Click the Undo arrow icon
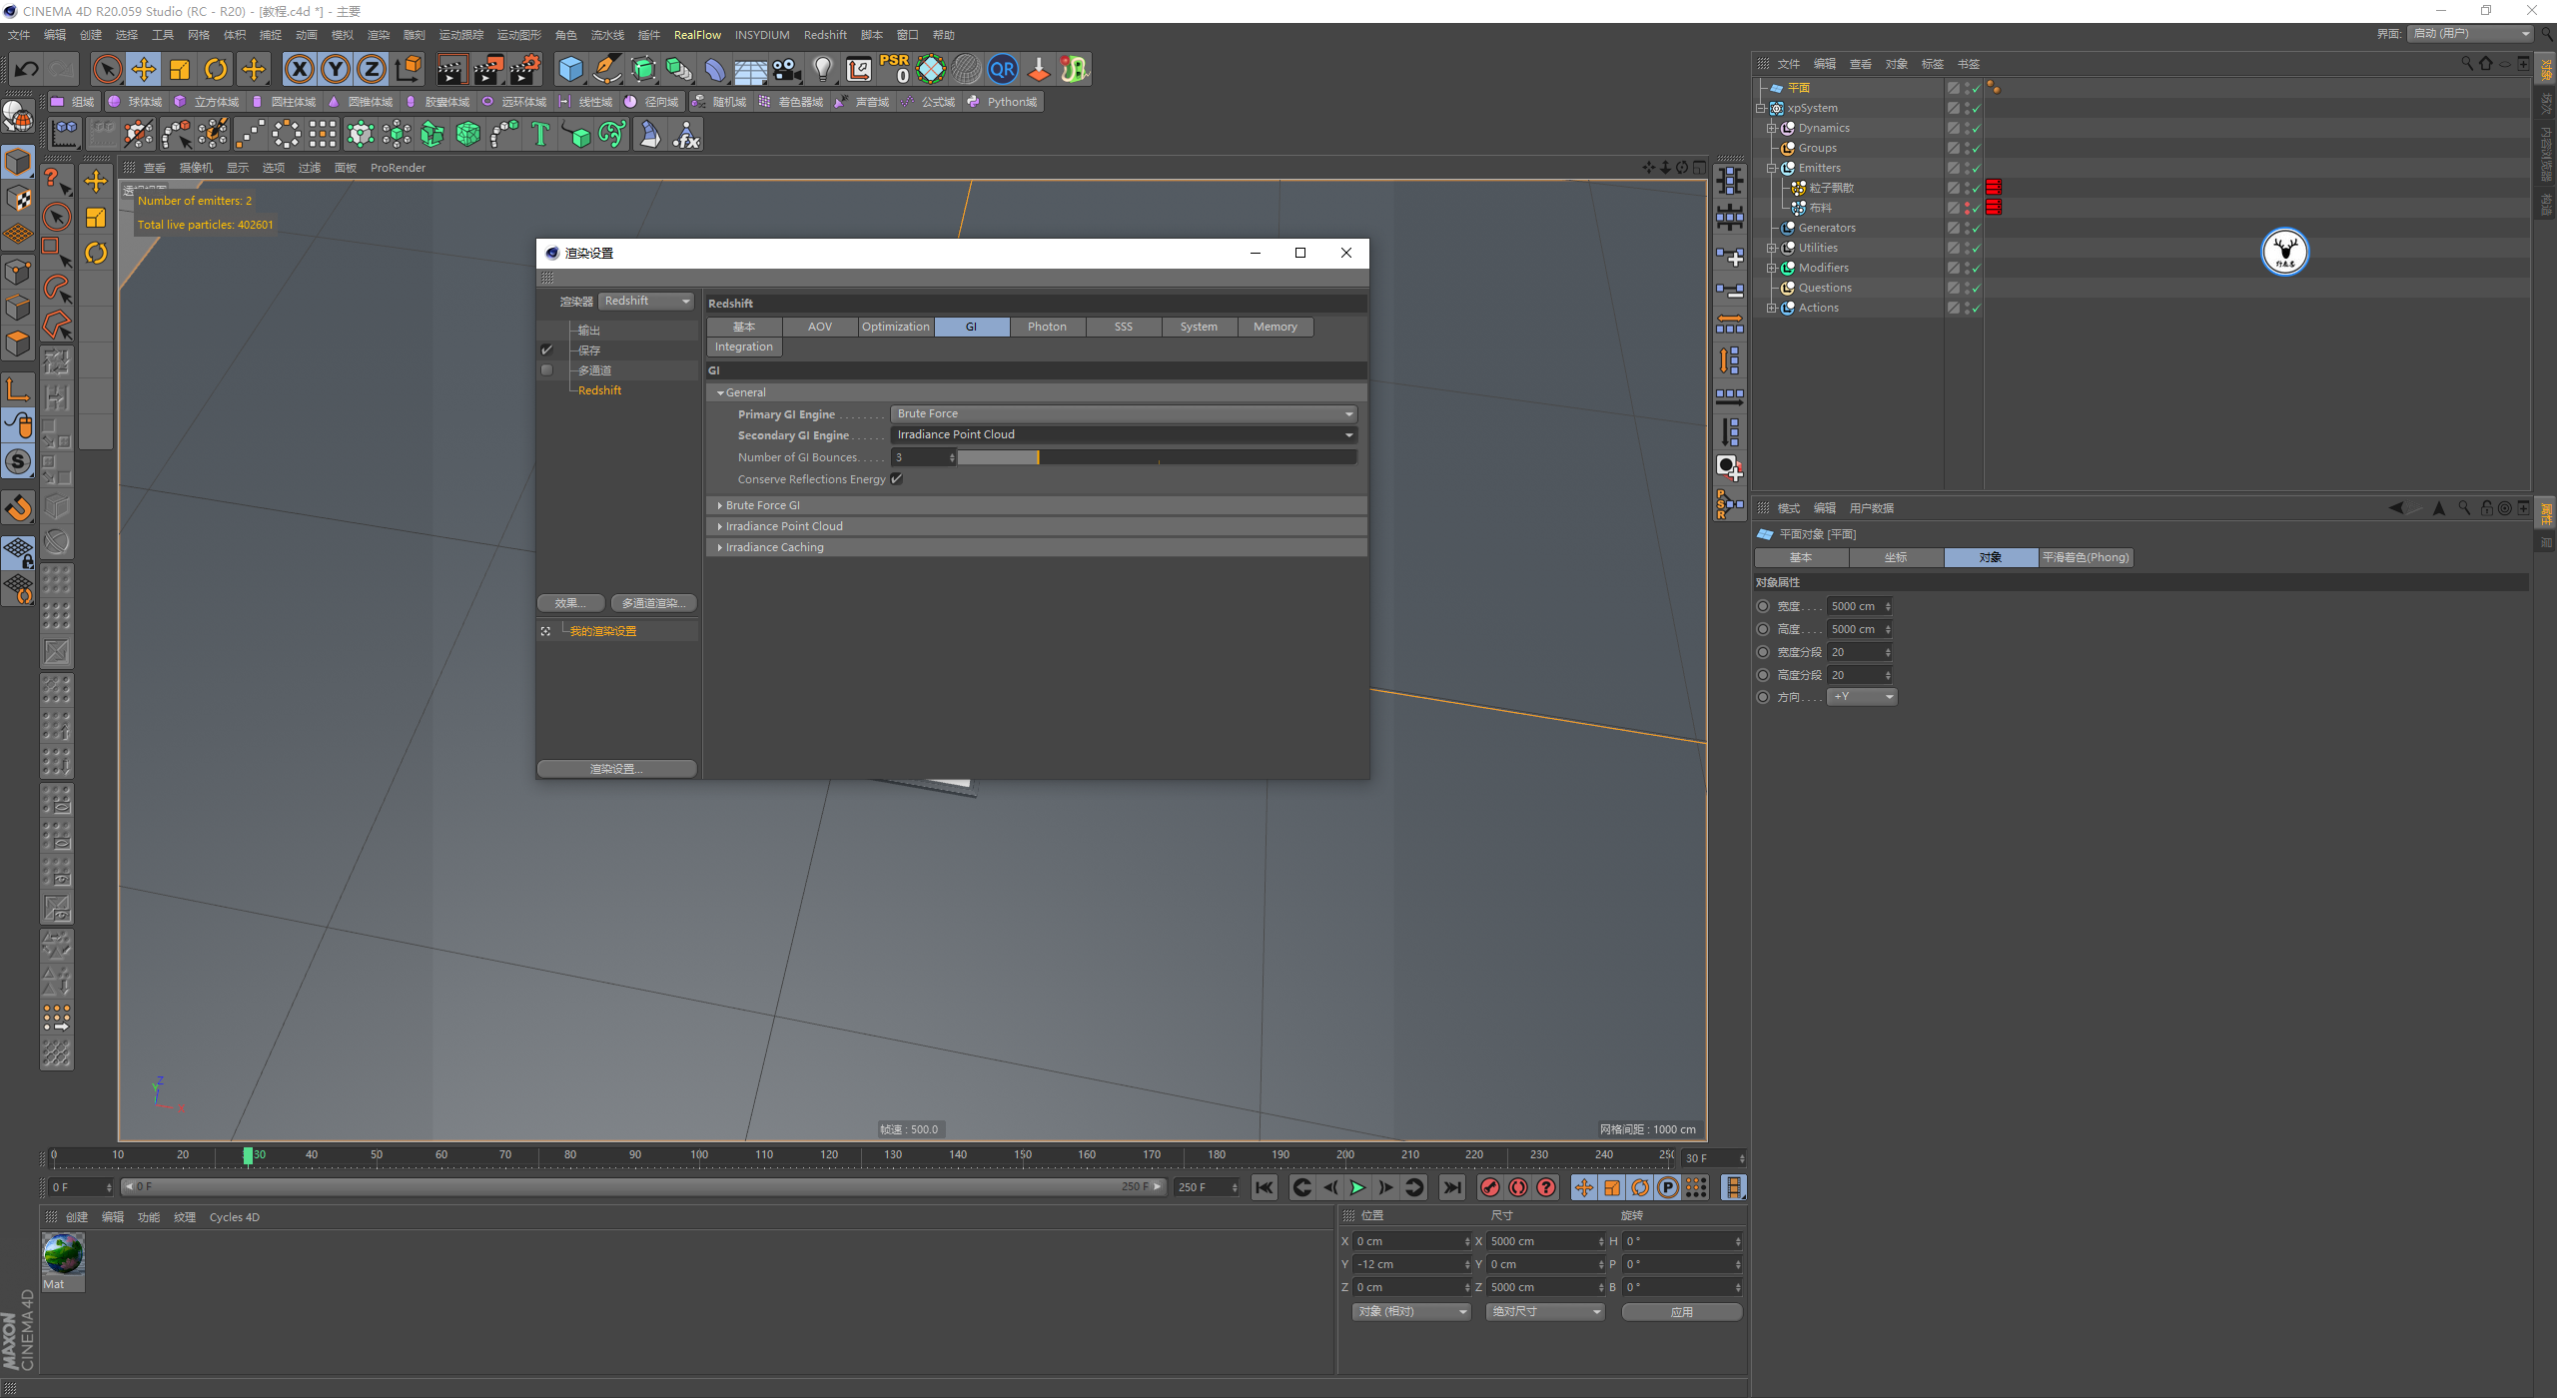Viewport: 2557px width, 1398px height. (x=27, y=69)
